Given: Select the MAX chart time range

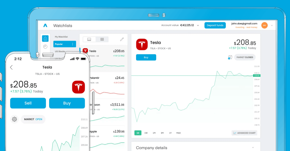Looking at the screenshot, I should 178,133.
